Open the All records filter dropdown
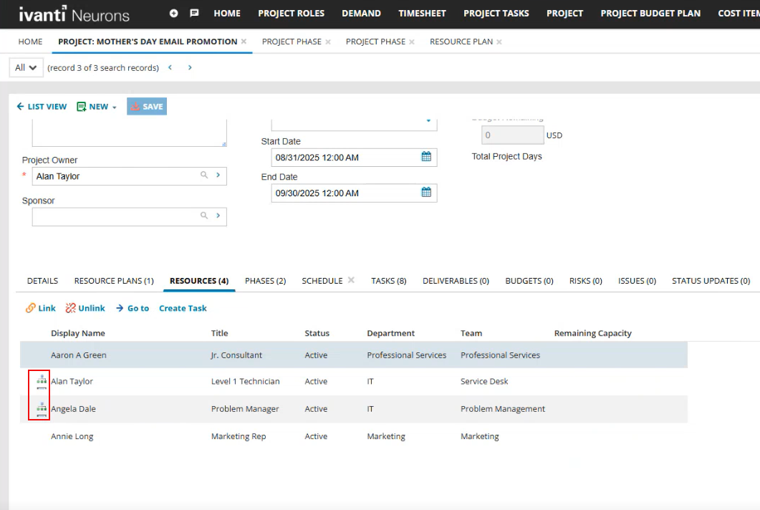The height and width of the screenshot is (510, 760). 25,67
